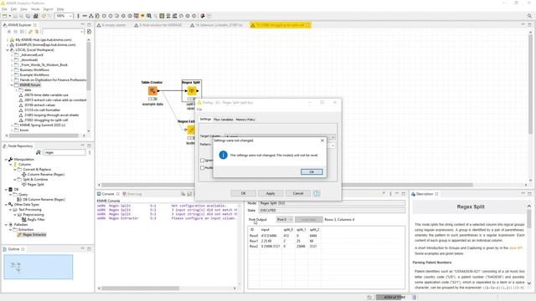Collapse the DB category in Node Repository

pyautogui.click(x=6, y=190)
